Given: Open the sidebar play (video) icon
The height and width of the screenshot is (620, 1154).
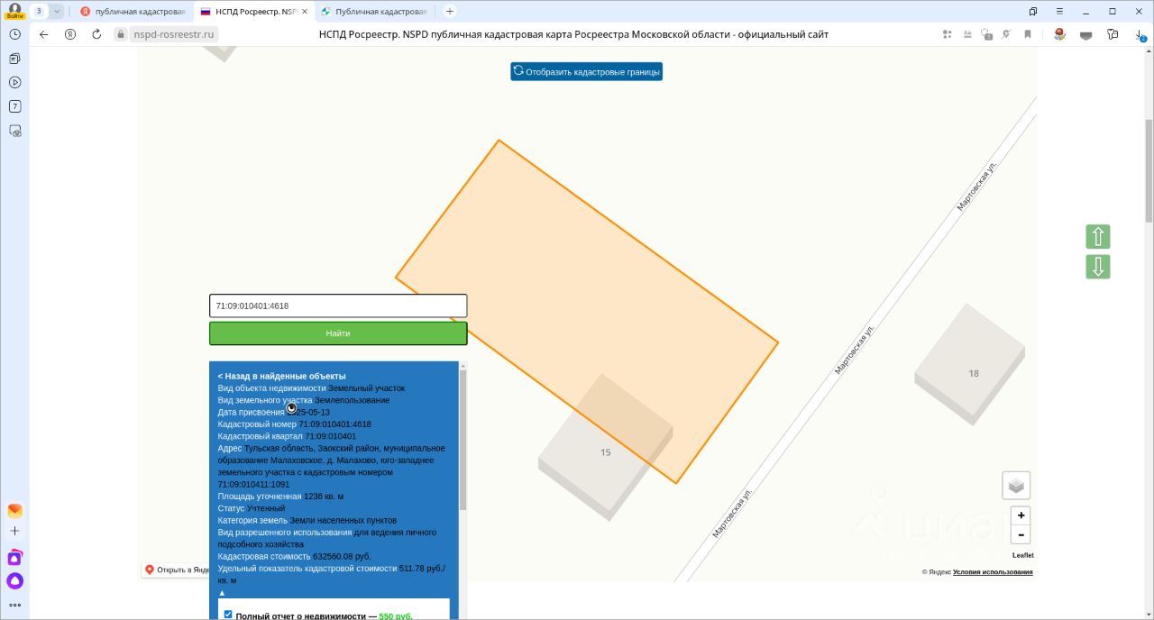Looking at the screenshot, I should coord(14,82).
